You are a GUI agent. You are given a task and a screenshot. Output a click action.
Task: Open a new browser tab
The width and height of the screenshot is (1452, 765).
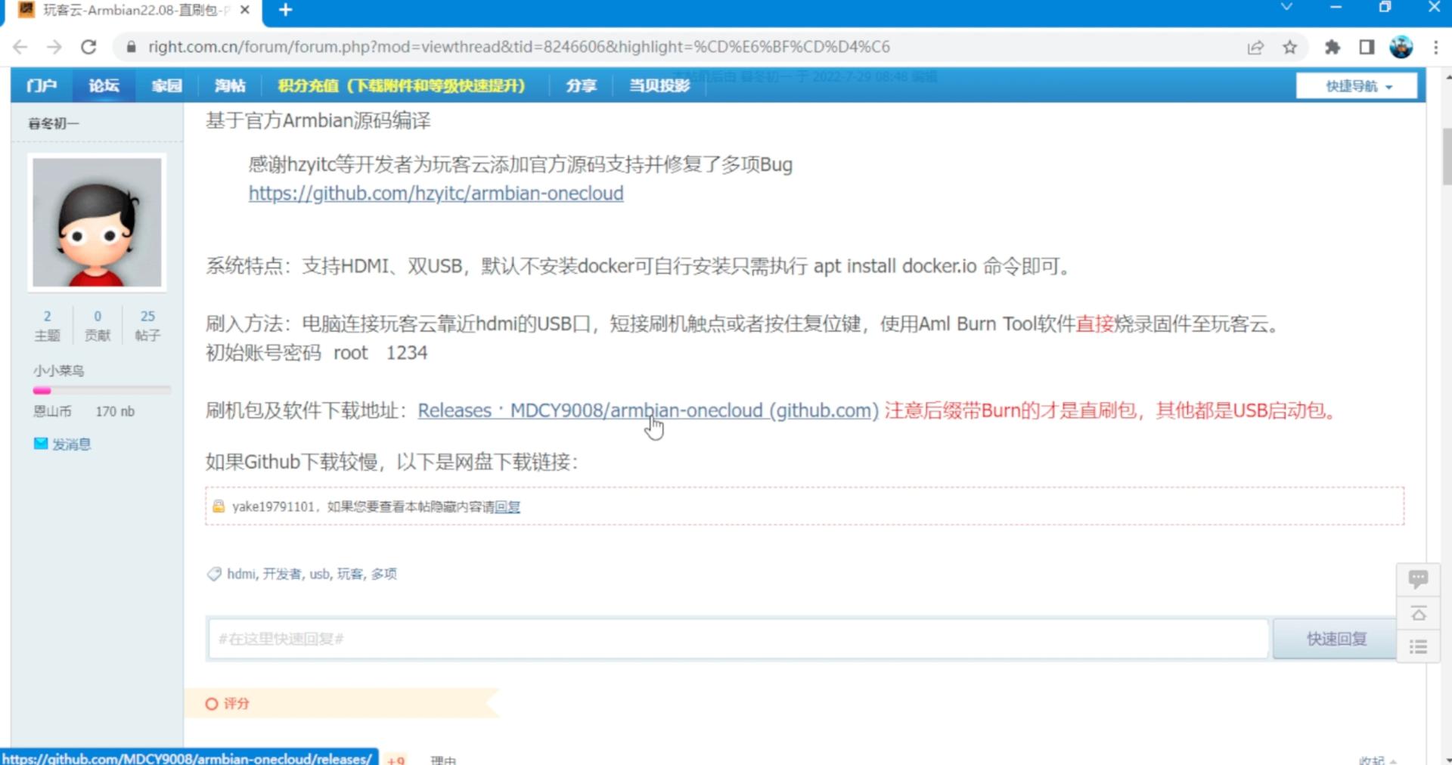[x=285, y=10]
